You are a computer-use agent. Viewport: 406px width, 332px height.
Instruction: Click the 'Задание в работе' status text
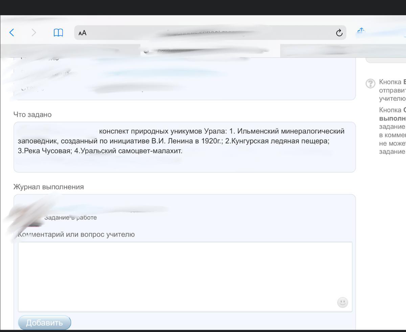tap(70, 217)
